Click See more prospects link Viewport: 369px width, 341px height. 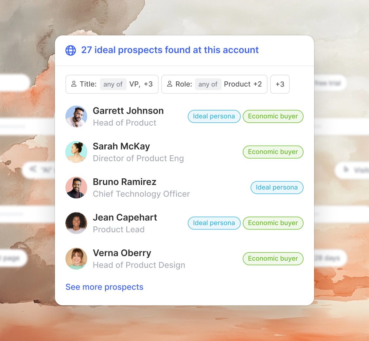point(104,287)
